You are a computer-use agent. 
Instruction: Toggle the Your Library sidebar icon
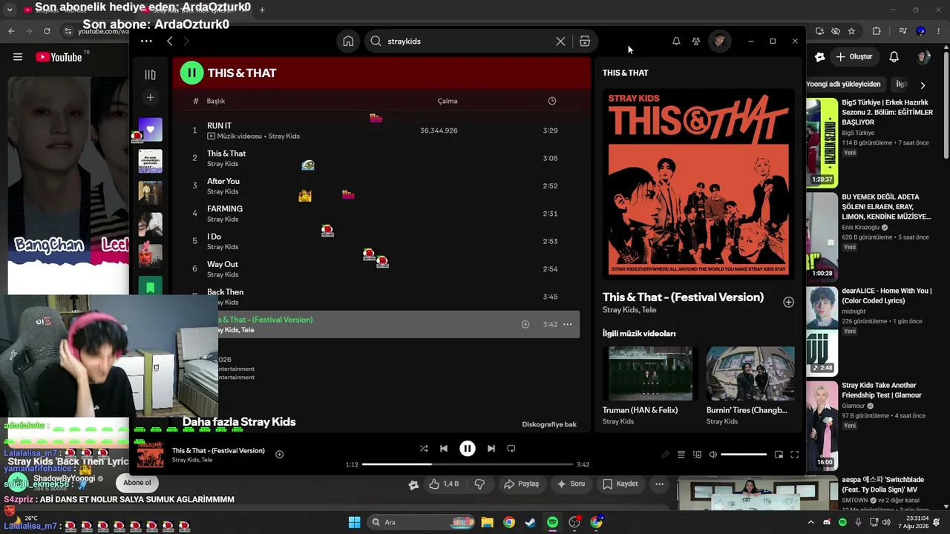pos(150,75)
